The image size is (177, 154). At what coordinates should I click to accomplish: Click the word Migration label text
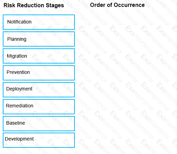pos(17,56)
